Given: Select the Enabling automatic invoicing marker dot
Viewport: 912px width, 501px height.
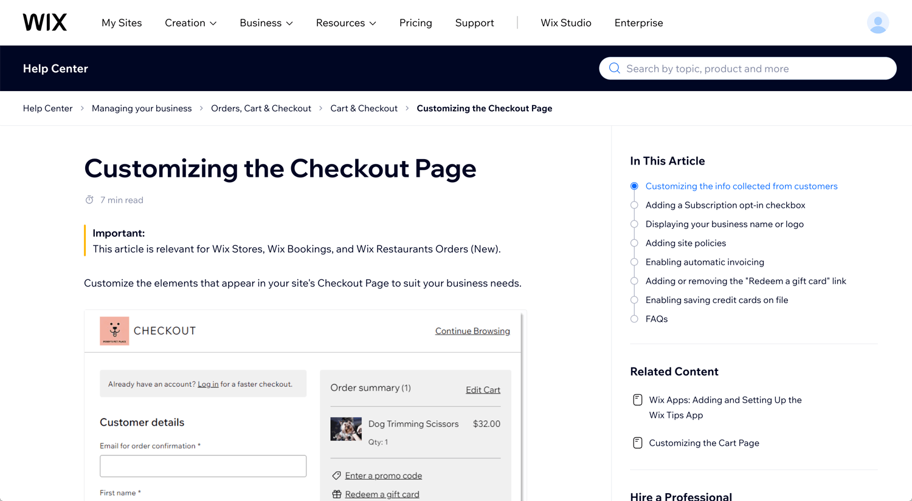Looking at the screenshot, I should pos(634,262).
